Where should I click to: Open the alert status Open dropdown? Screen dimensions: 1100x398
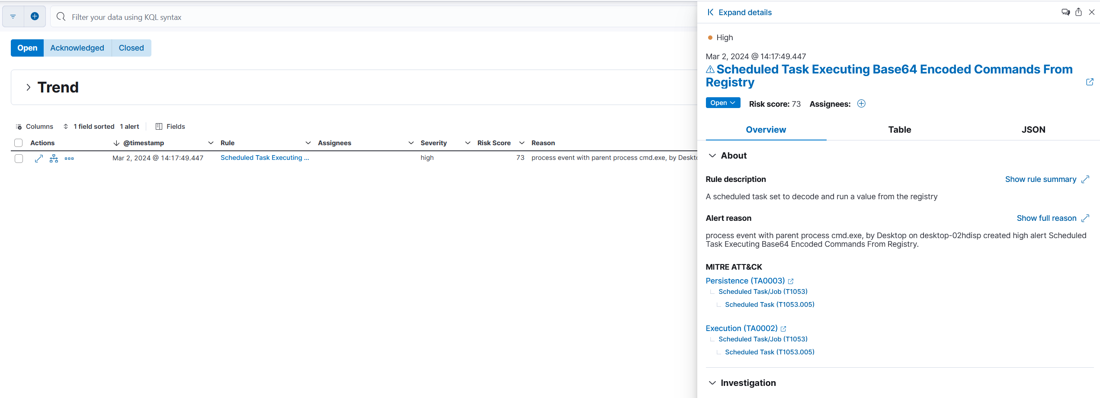[x=723, y=103]
